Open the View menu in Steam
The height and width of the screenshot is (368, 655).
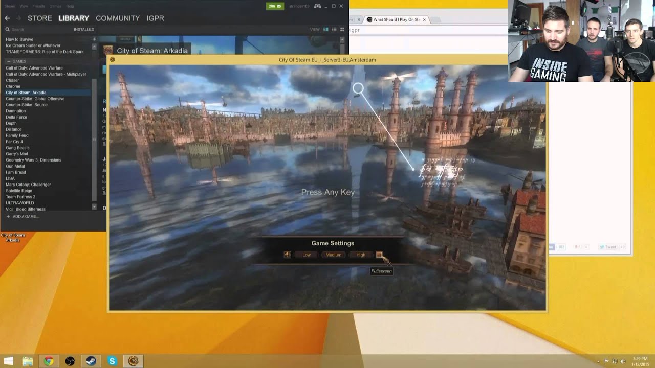point(24,6)
